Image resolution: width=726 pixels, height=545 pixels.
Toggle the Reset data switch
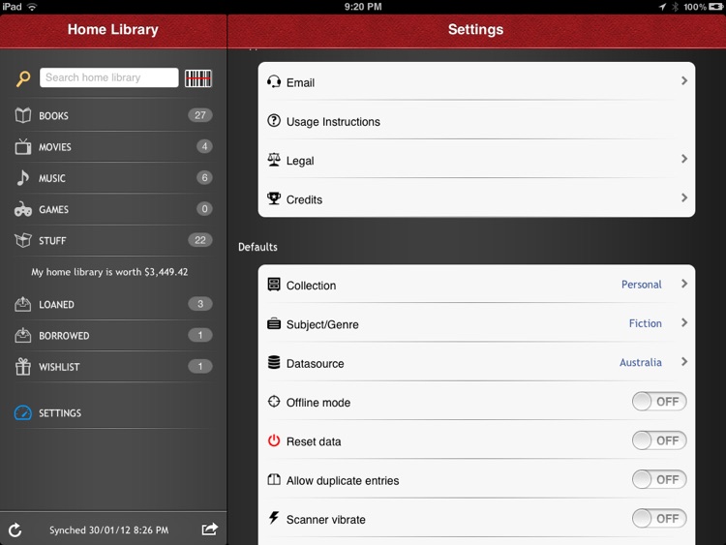(x=659, y=440)
